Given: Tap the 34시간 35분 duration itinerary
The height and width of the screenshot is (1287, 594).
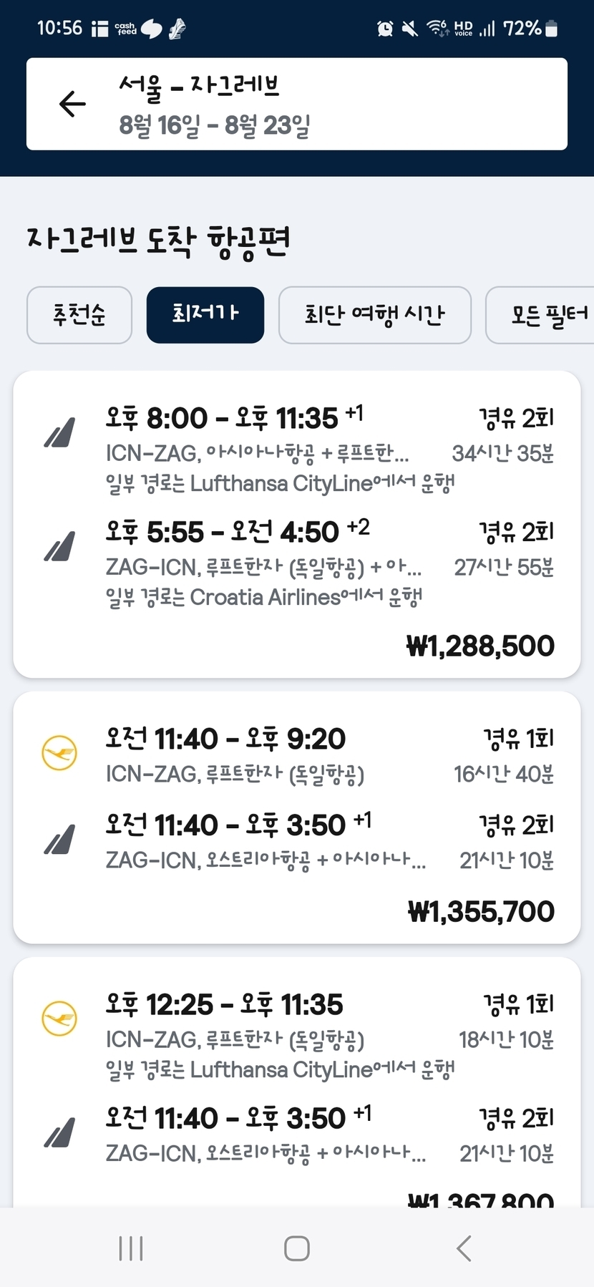Looking at the screenshot, I should point(502,453).
